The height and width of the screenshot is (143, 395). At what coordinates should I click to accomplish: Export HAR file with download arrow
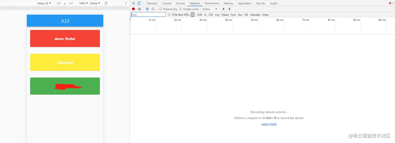(229, 9)
